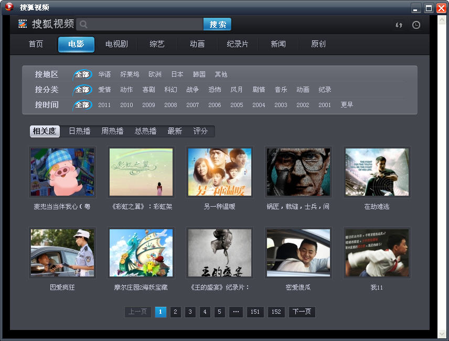Filter region by 好莱坞
The width and height of the screenshot is (449, 341).
(130, 74)
